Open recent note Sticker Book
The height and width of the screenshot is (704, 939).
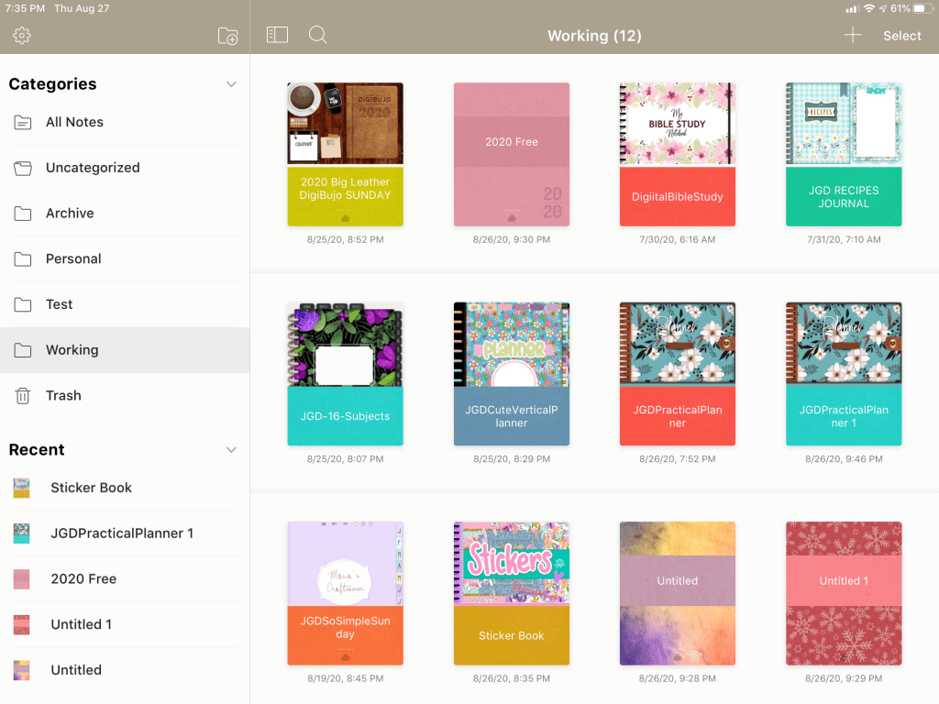[x=90, y=488]
